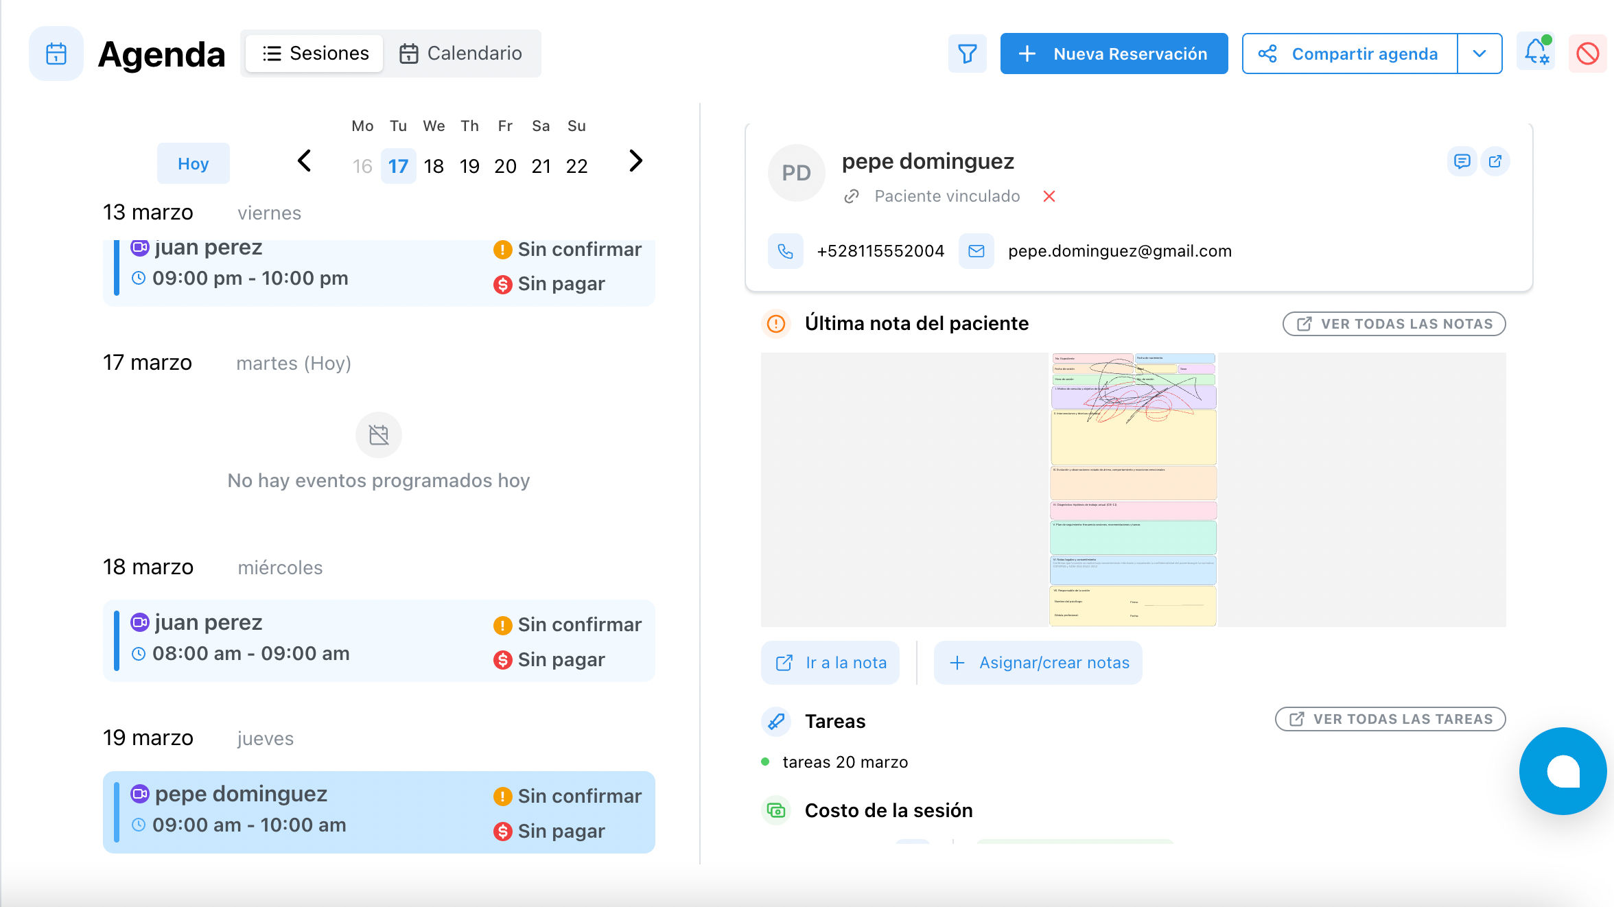Expand Compartir agenda dropdown arrow

pos(1479,54)
